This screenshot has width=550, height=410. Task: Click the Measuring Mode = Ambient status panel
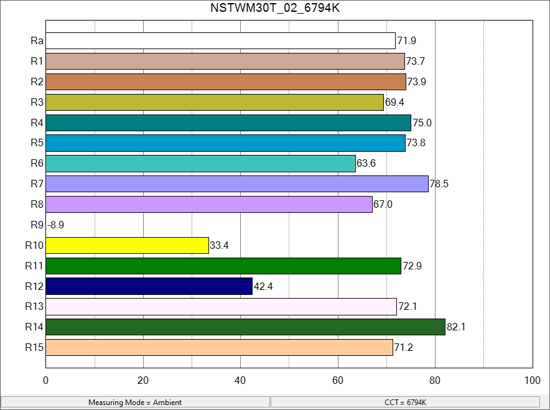[135, 403]
